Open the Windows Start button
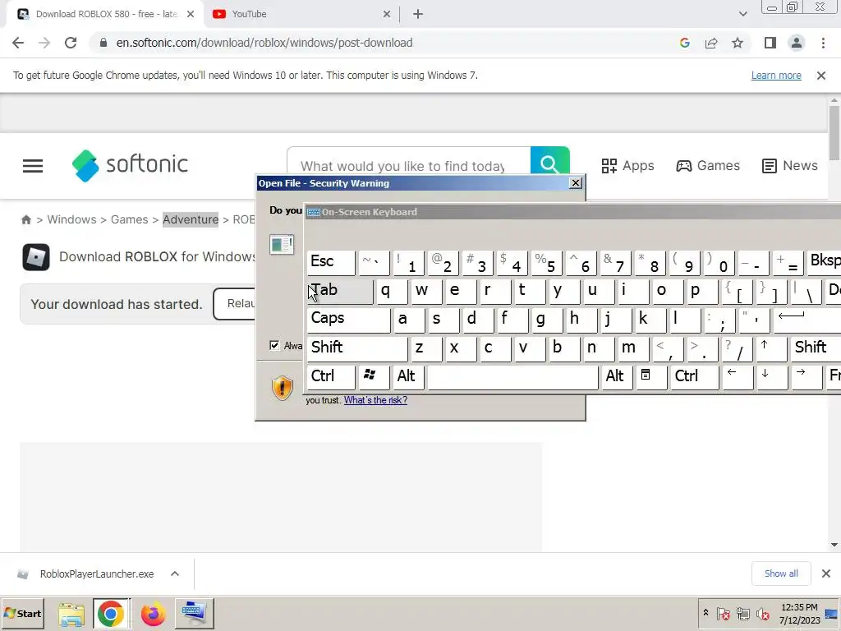Screen dimensions: 841x631 point(22,613)
